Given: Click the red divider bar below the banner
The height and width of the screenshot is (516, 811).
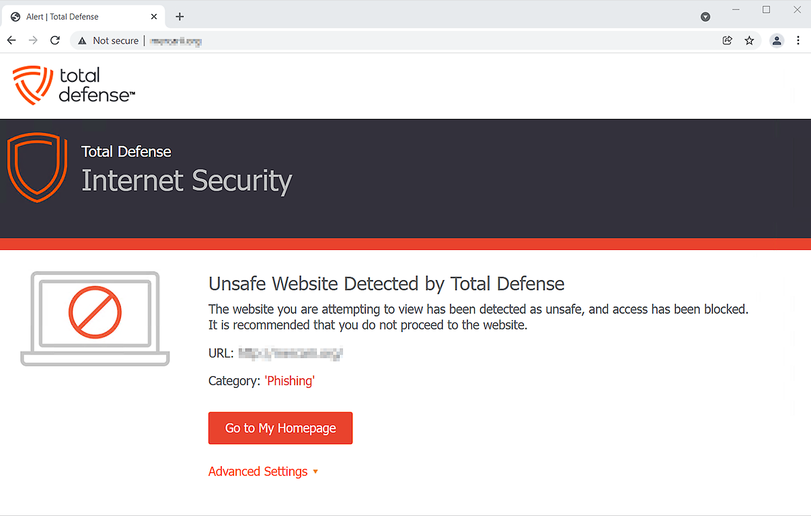Looking at the screenshot, I should pos(405,243).
